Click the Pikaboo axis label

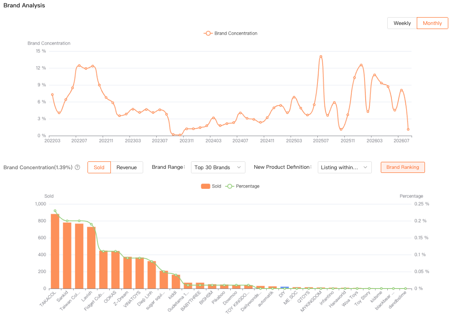click(x=218, y=298)
